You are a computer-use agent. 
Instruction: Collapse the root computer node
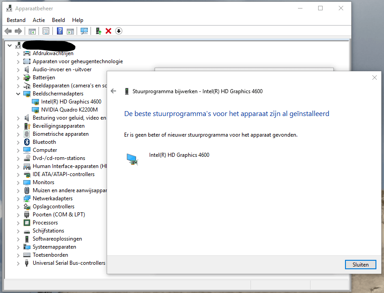[x=10, y=46]
